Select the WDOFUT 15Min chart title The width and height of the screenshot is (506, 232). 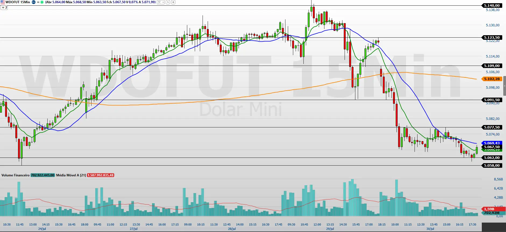[x=18, y=2]
